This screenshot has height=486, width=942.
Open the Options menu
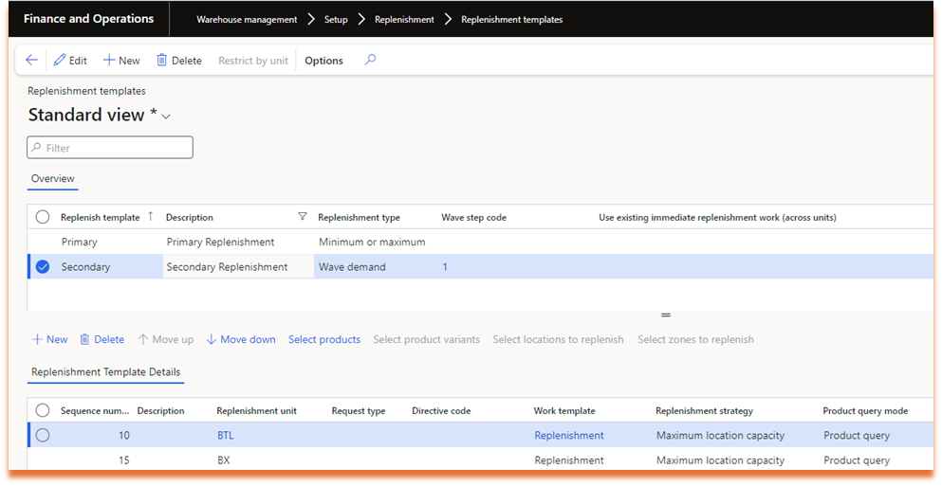pos(323,61)
